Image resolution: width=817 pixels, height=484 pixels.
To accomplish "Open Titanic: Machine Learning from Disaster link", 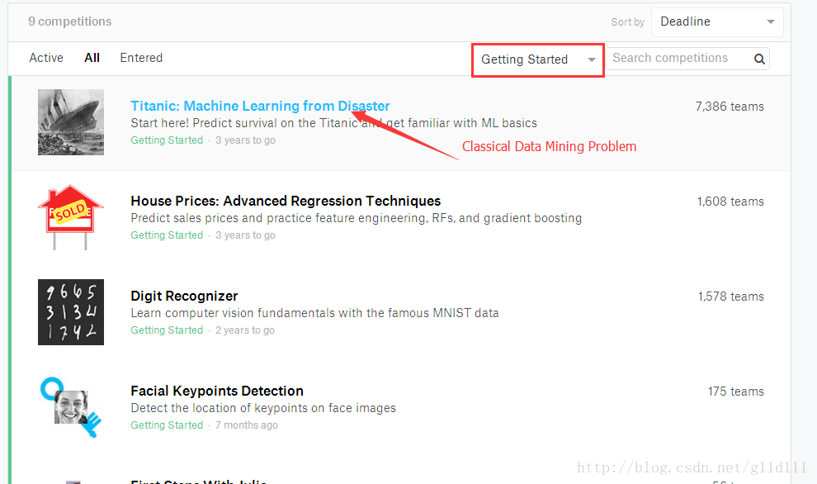I will pyautogui.click(x=260, y=106).
